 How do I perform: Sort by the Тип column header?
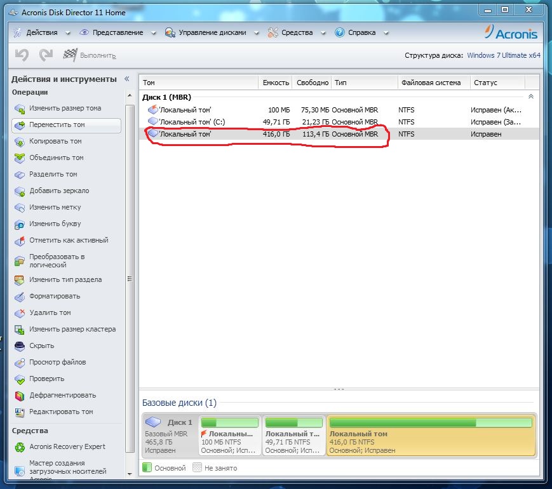[x=365, y=83]
